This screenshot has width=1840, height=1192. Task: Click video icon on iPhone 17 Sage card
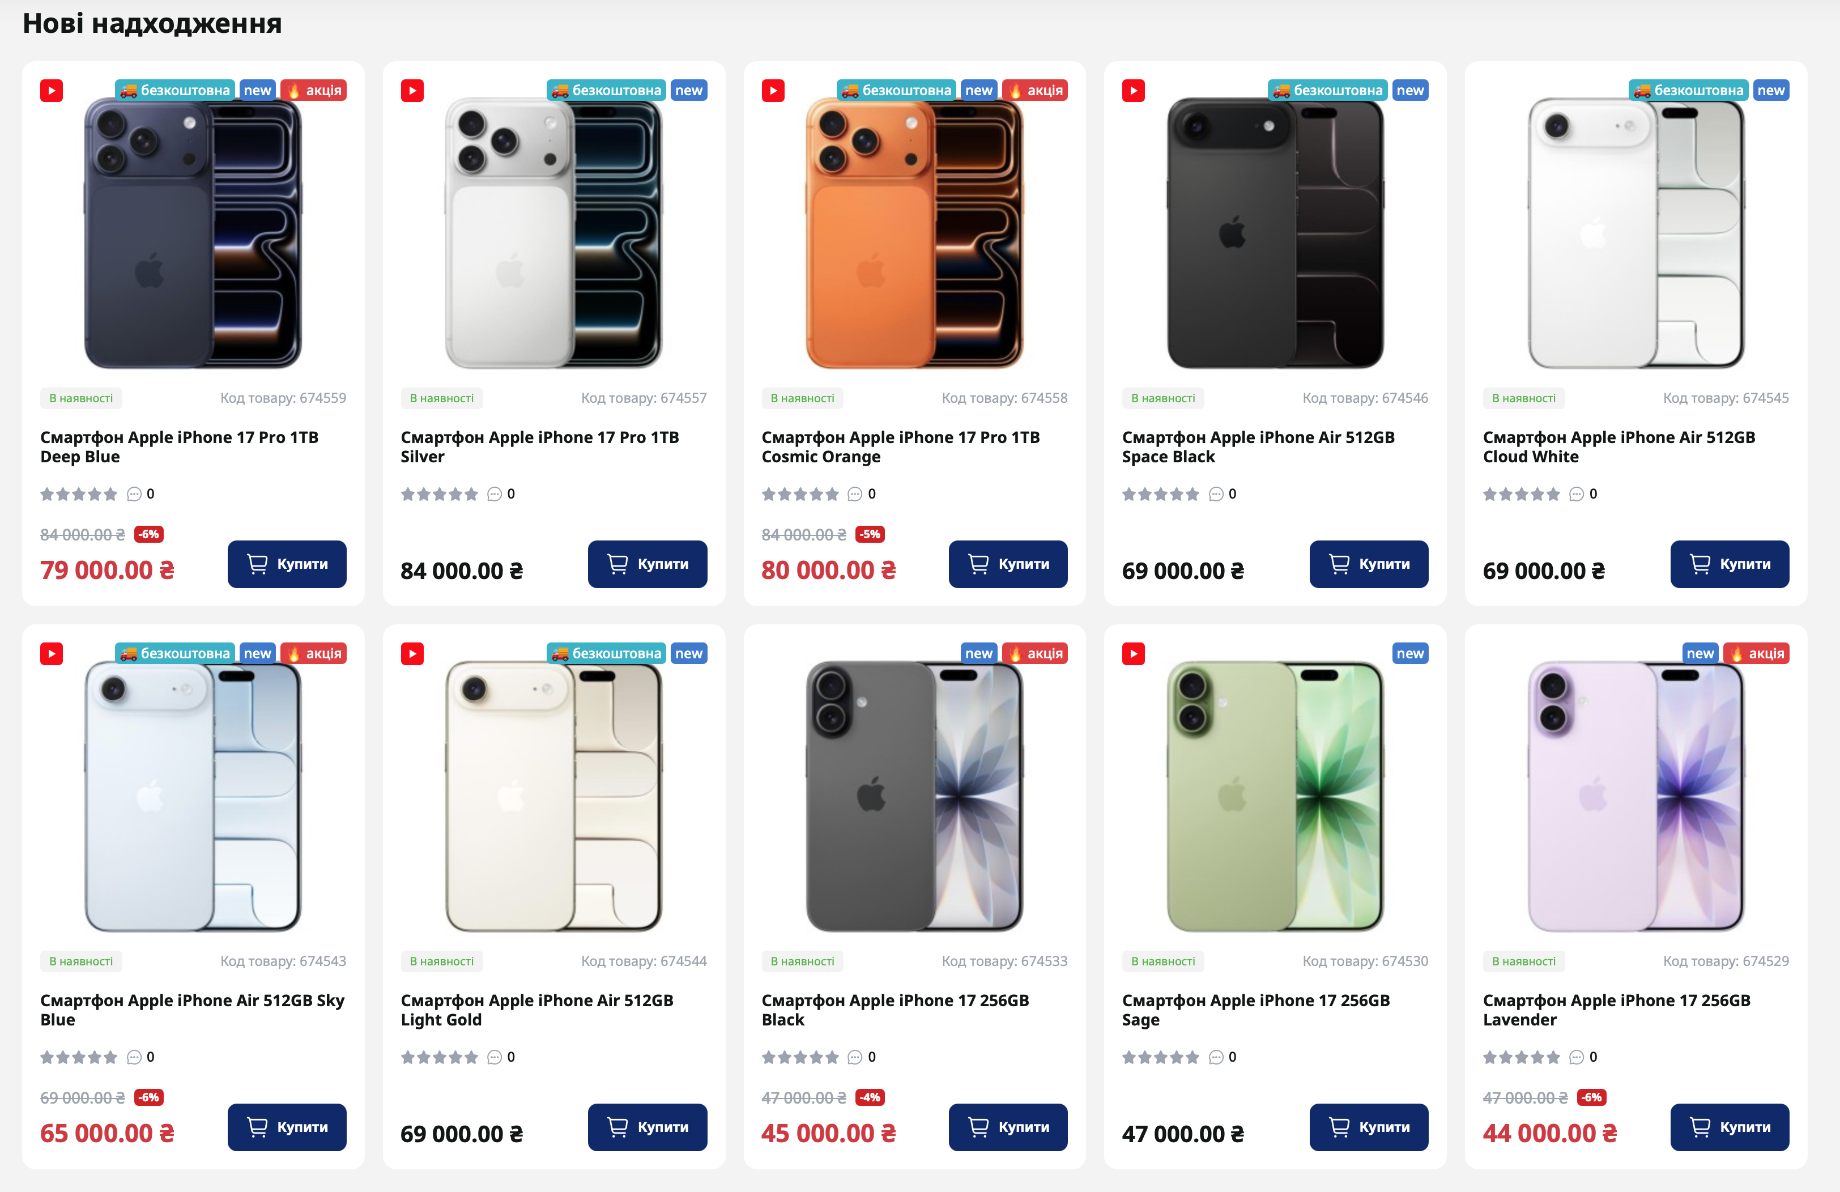[x=1134, y=654]
